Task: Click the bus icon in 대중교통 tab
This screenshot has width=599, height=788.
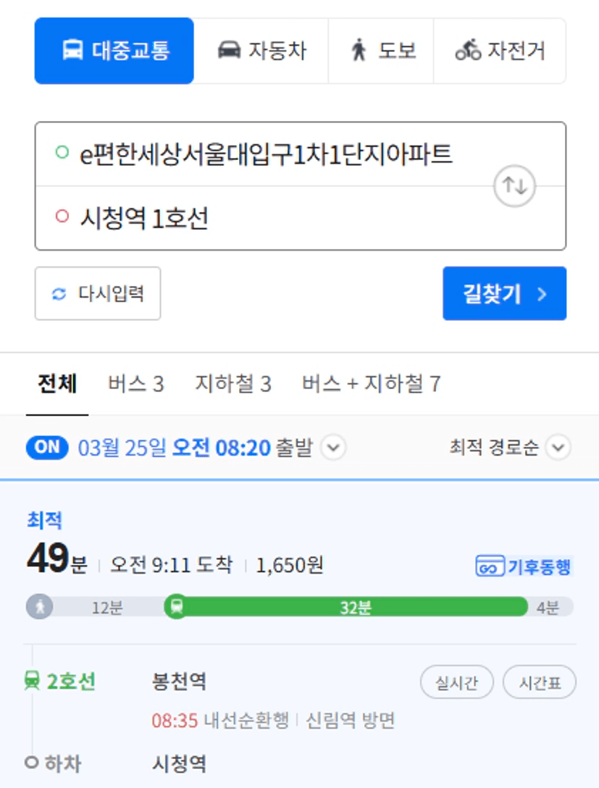Action: click(x=72, y=50)
